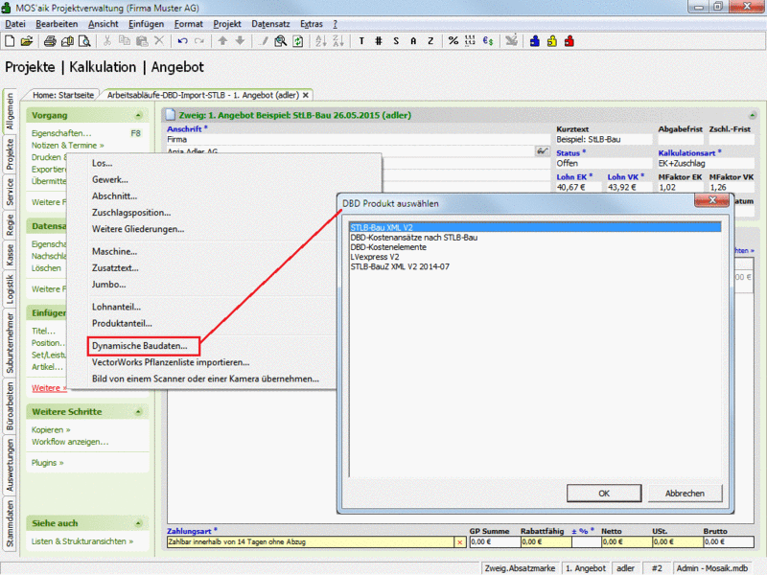Close the DBD Produkt auswählen dialog
The height and width of the screenshot is (575, 767).
tap(712, 200)
